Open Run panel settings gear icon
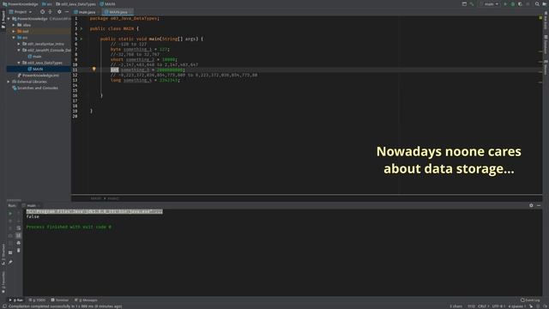This screenshot has width=549, height=309. (531, 205)
